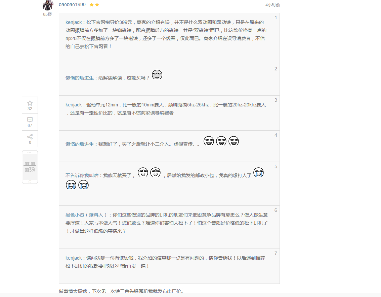Click the first grinning emoji in reply 4
Viewport: 381px width, 297px height.
point(209,141)
